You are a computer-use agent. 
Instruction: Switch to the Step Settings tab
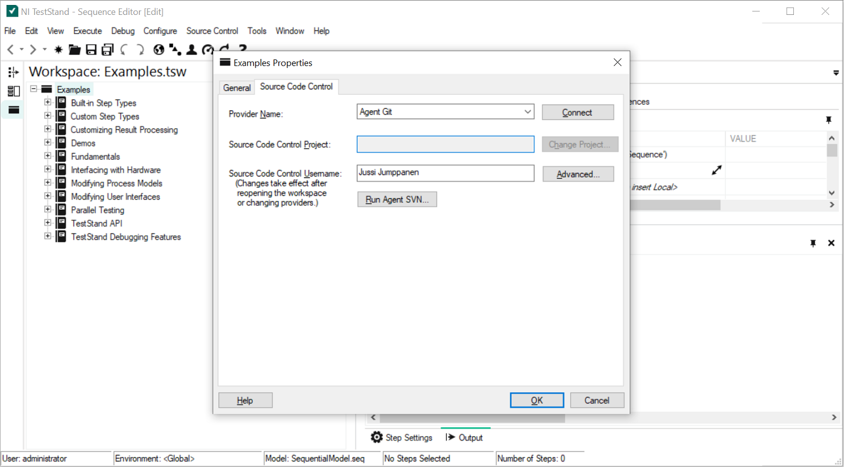tap(402, 437)
